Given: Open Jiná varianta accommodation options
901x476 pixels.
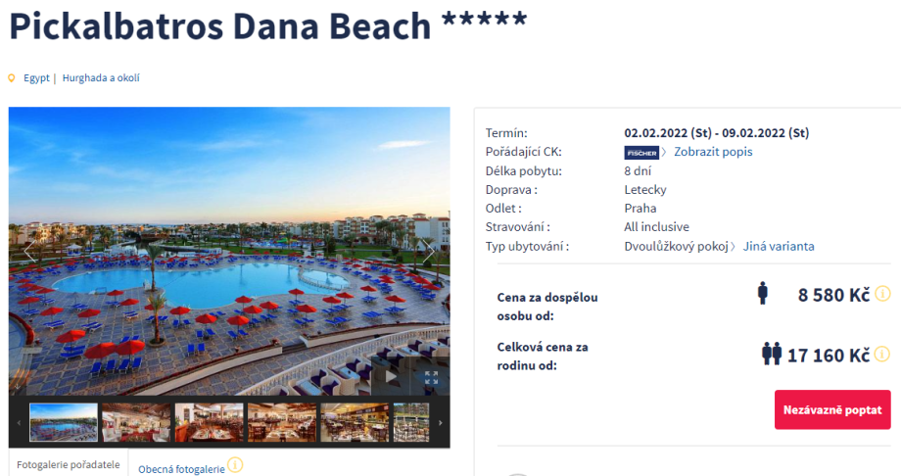Looking at the screenshot, I should pyautogui.click(x=779, y=246).
